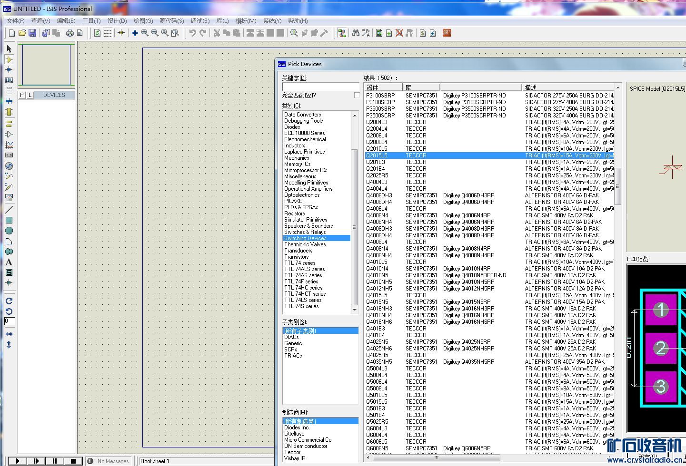The width and height of the screenshot is (686, 466).
Task: Click the category list scroll-down arrow
Action: 354,310
